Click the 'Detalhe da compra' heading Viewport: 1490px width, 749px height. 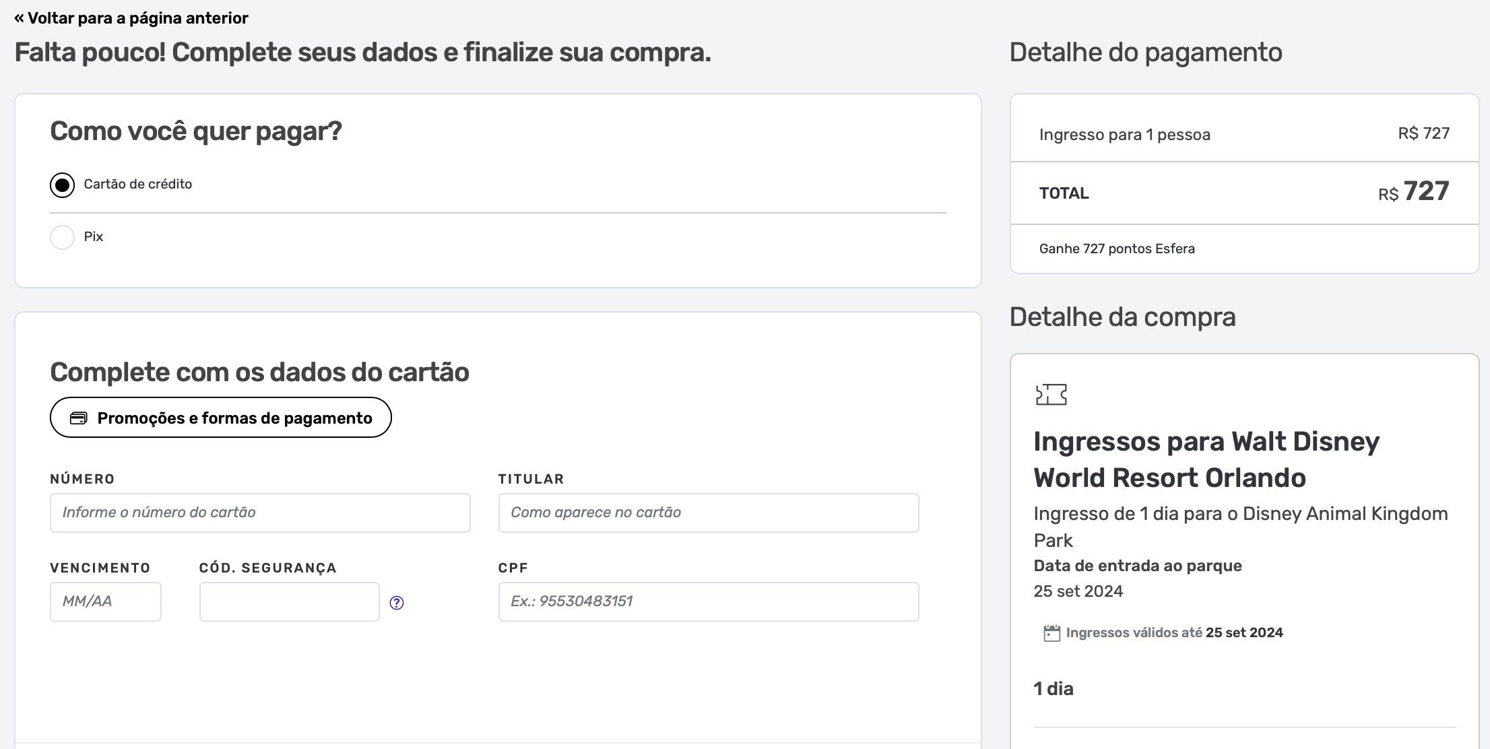tap(1122, 317)
